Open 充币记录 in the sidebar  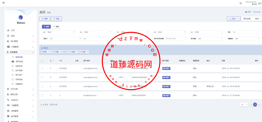pyautogui.click(x=19, y=57)
